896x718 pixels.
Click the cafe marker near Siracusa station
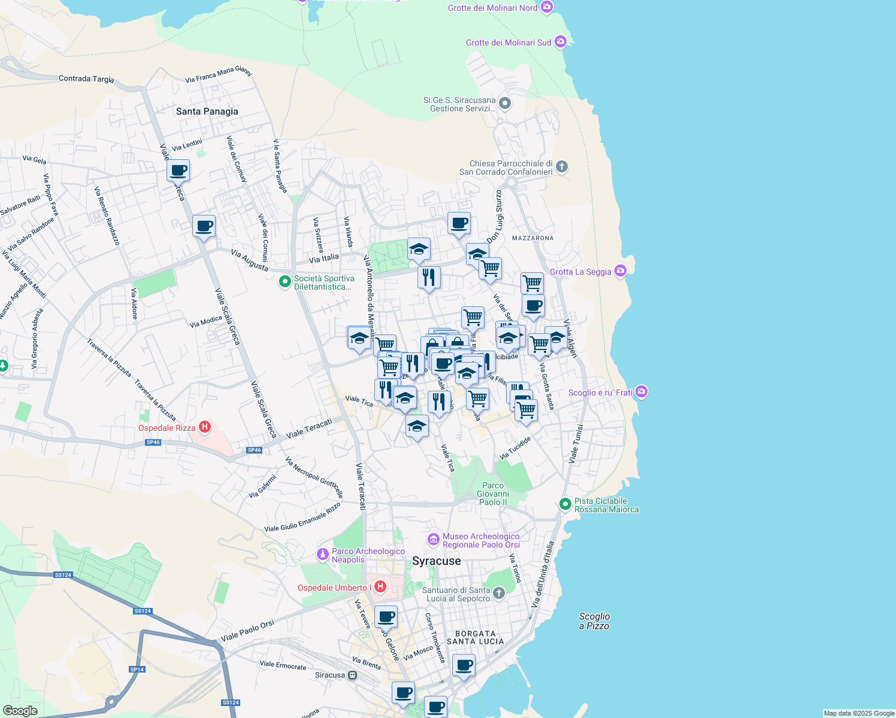(x=404, y=693)
